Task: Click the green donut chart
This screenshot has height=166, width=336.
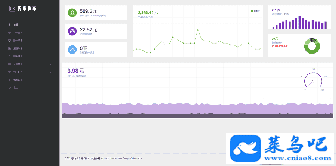Action: coord(312,46)
